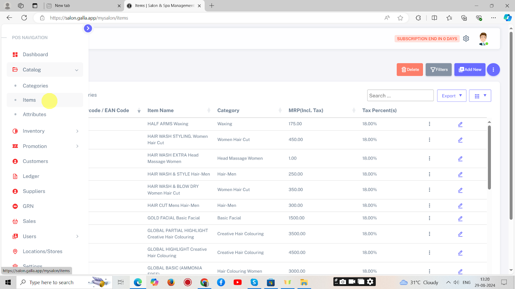The height and width of the screenshot is (289, 515).
Task: Select the GOLD FACIAL Basic Facial item name
Action: pyautogui.click(x=173, y=218)
